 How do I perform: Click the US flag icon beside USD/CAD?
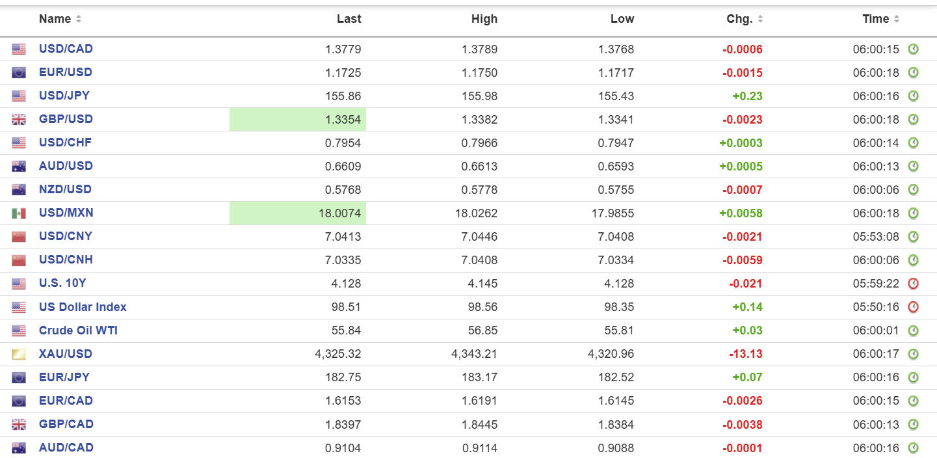(x=19, y=49)
